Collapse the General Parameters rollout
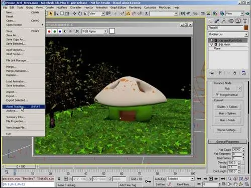Viewport: 251px width, 188px height. point(227,142)
